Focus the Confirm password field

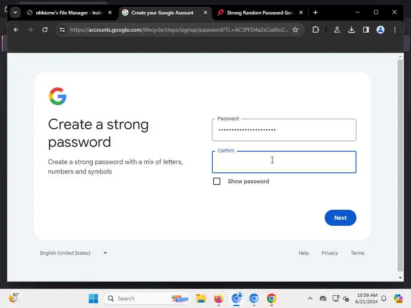(284, 162)
